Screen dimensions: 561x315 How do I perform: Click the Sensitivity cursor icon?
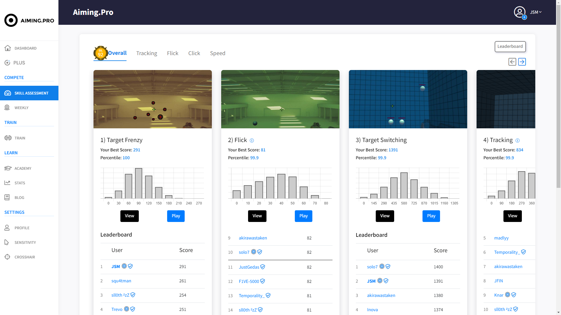7,242
